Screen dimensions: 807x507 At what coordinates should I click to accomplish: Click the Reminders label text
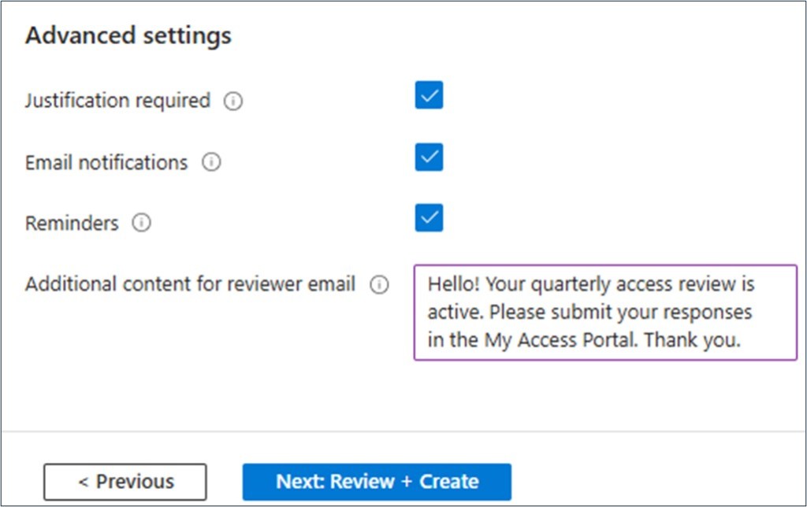[x=72, y=224]
